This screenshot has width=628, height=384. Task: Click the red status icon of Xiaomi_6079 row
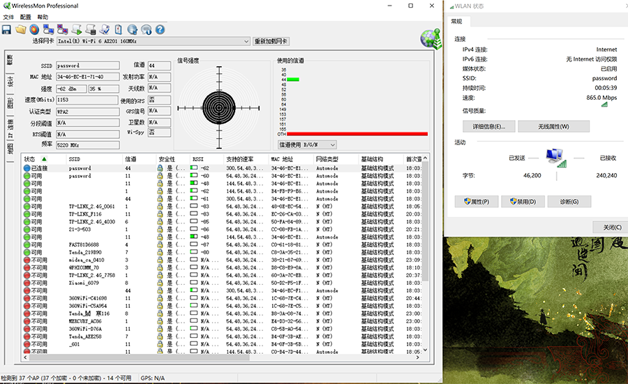(27, 283)
